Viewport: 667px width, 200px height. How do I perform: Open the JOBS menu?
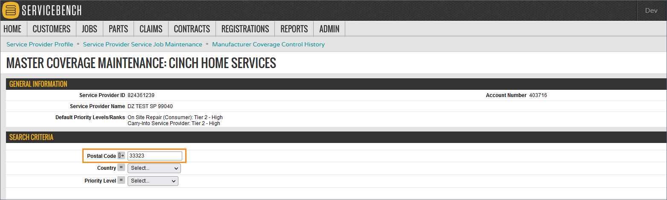click(x=90, y=29)
